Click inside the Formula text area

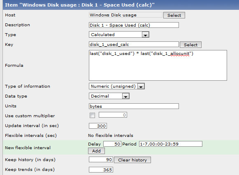tap(158, 65)
